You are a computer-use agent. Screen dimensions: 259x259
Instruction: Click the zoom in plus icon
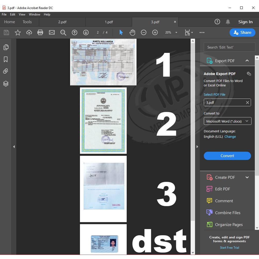point(155,33)
